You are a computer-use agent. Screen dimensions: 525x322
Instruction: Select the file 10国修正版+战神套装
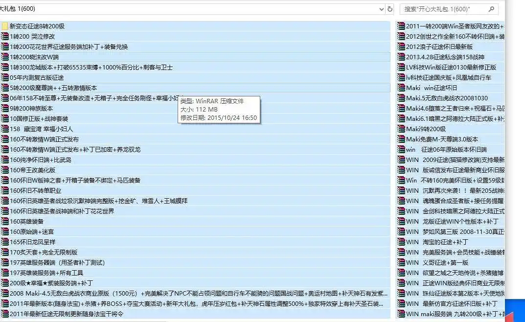click(39, 119)
